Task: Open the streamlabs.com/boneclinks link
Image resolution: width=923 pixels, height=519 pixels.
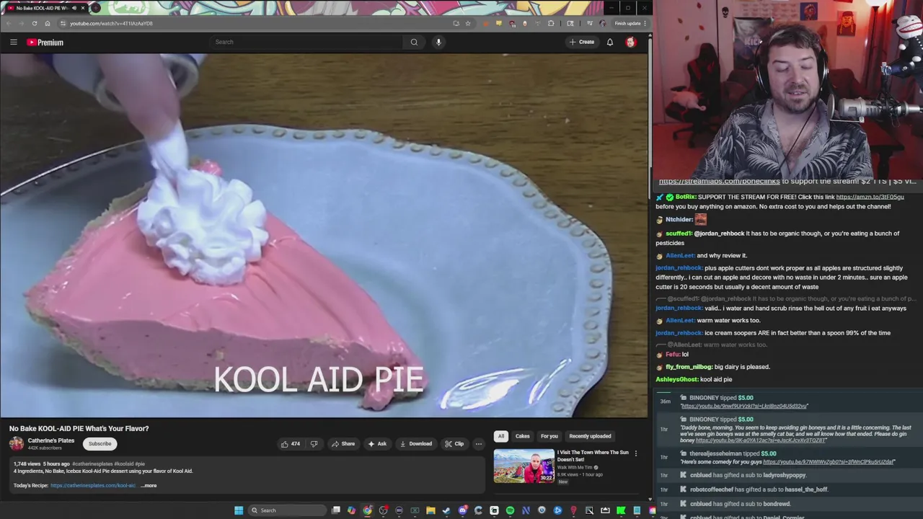Action: tap(719, 182)
